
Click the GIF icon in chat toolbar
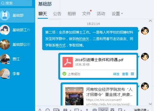56,110
